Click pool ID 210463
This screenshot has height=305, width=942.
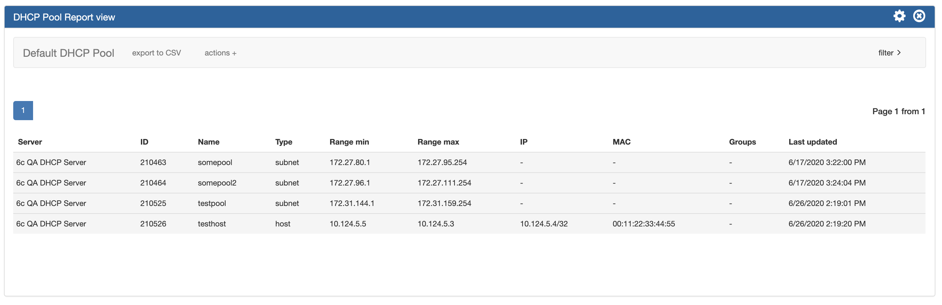153,162
